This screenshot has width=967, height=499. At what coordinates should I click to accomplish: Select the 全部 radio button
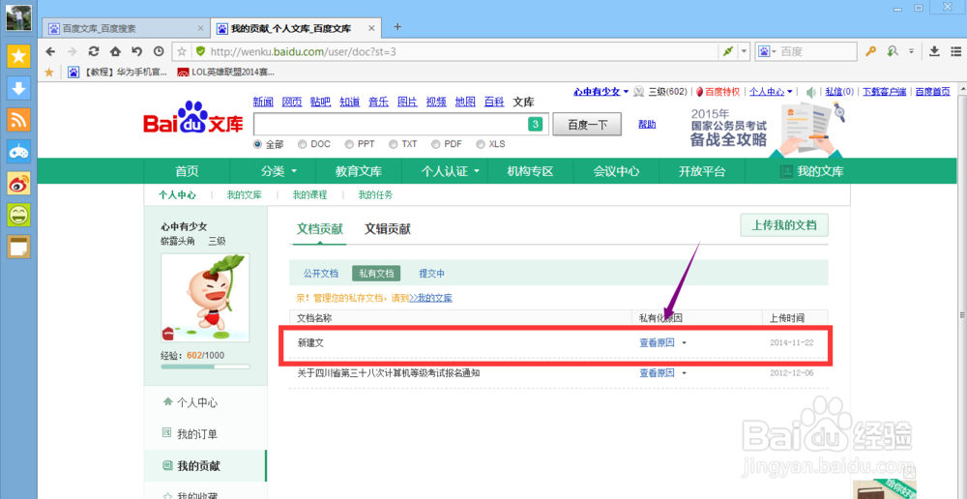point(258,144)
